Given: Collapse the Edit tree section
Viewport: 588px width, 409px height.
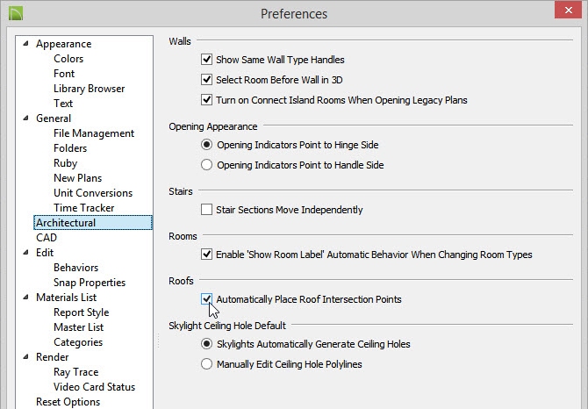Looking at the screenshot, I should pos(25,253).
